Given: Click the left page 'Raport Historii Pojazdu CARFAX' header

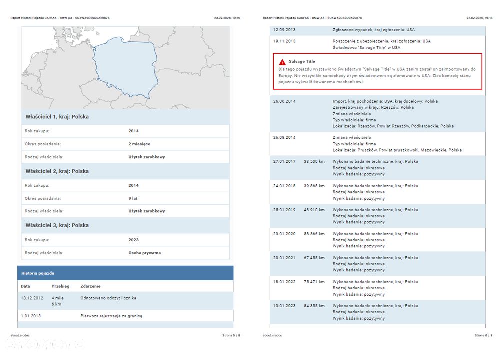Looking at the screenshot, I should tap(60, 18).
